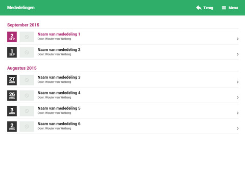The width and height of the screenshot is (245, 183).
Task: Click the 2 SEP date badge
Action: (x=12, y=37)
